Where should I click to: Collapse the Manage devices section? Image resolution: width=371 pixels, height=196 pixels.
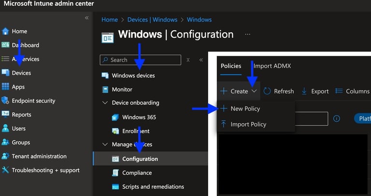104,144
